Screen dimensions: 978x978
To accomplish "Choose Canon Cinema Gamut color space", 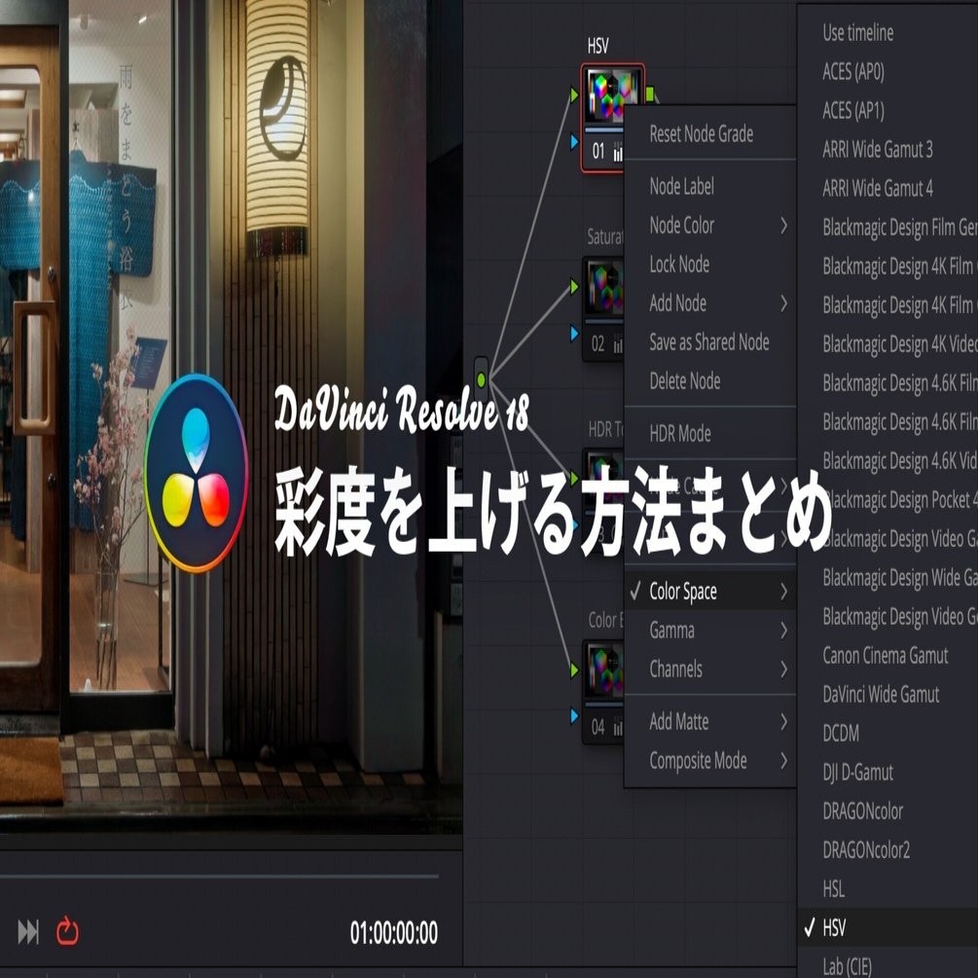I will pyautogui.click(x=887, y=656).
